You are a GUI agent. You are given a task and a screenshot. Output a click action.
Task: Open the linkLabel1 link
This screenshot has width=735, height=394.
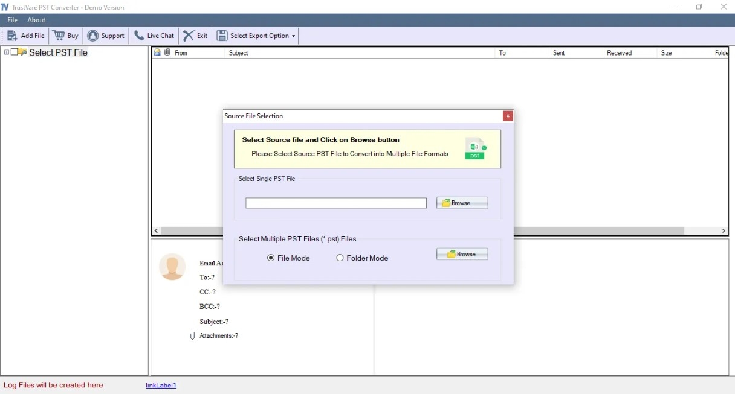[161, 385]
